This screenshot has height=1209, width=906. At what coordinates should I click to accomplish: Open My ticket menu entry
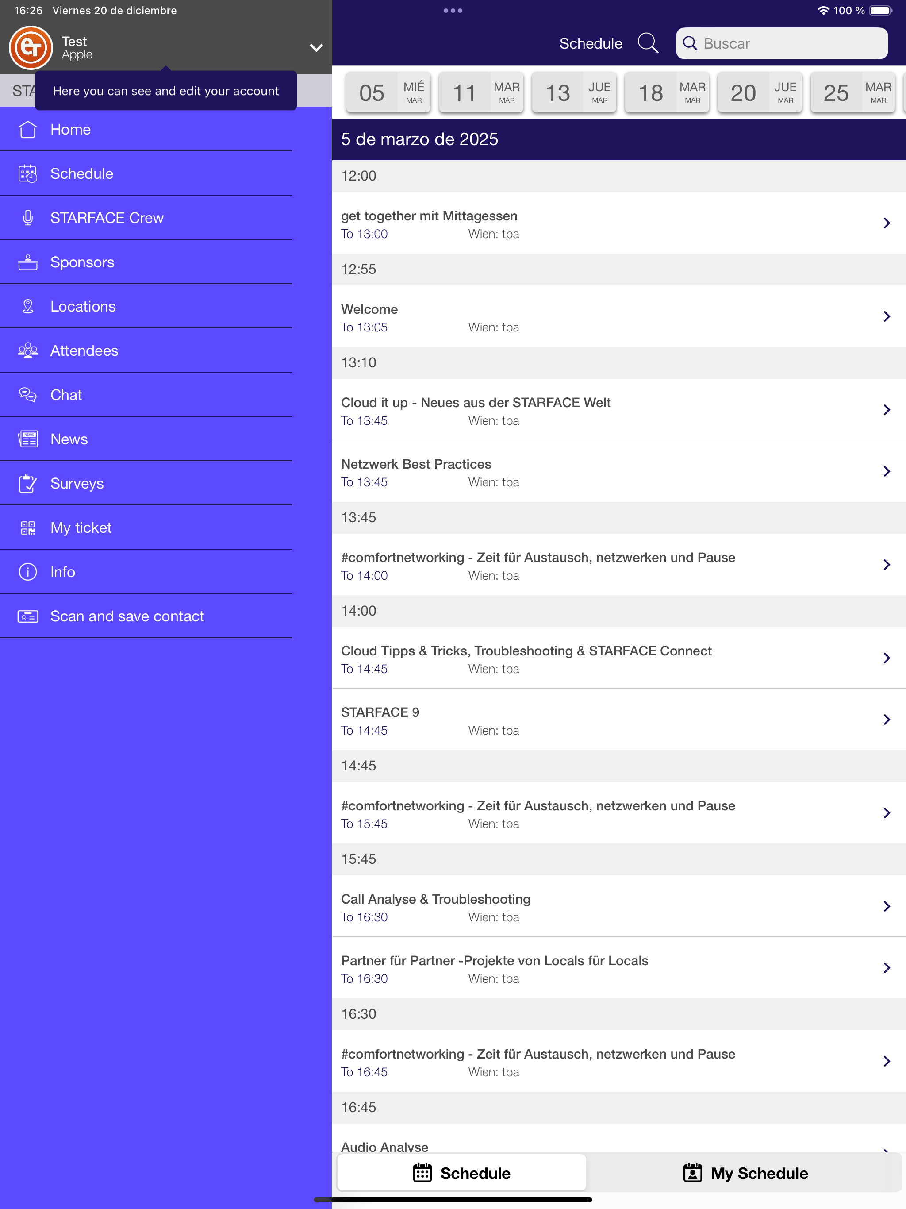coord(146,528)
